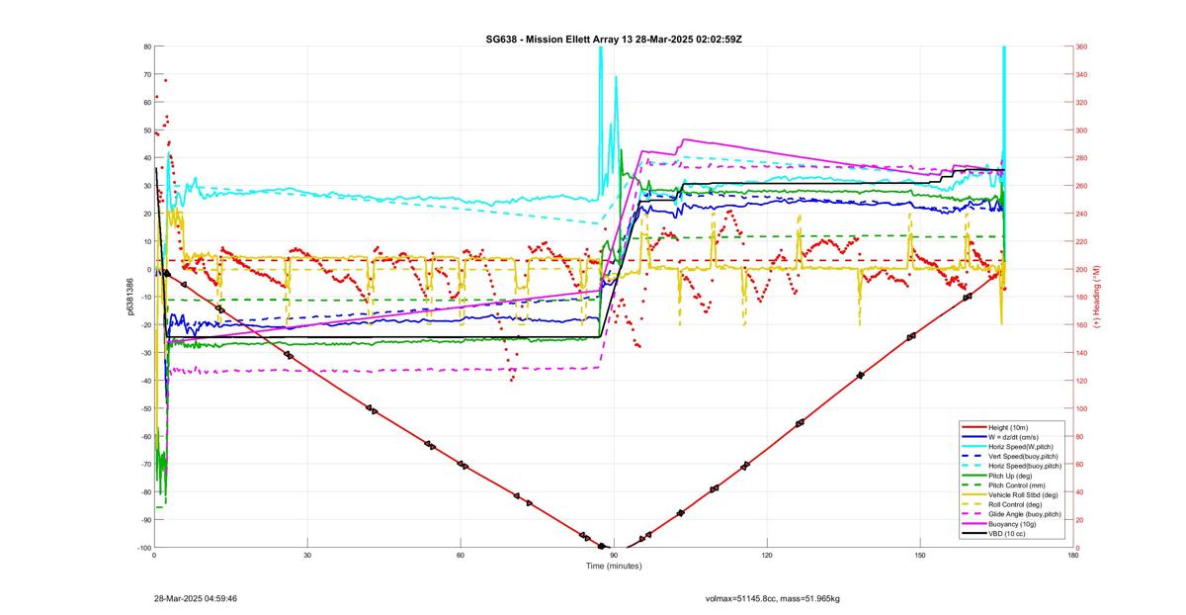The height and width of the screenshot is (615, 1186).
Task: Click the '80' tick on the left axis
Action: click(x=146, y=46)
